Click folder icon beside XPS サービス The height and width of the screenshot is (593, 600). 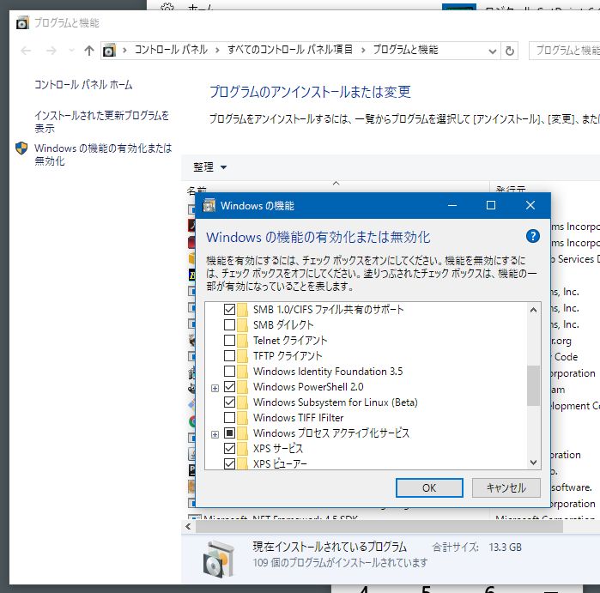(242, 448)
